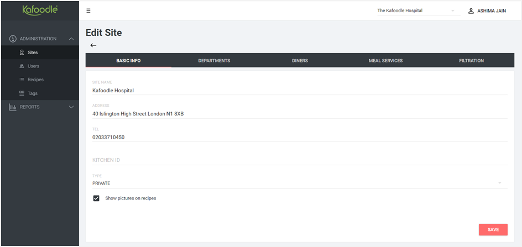Click the Users people icon
This screenshot has height=247, width=522.
[x=22, y=66]
